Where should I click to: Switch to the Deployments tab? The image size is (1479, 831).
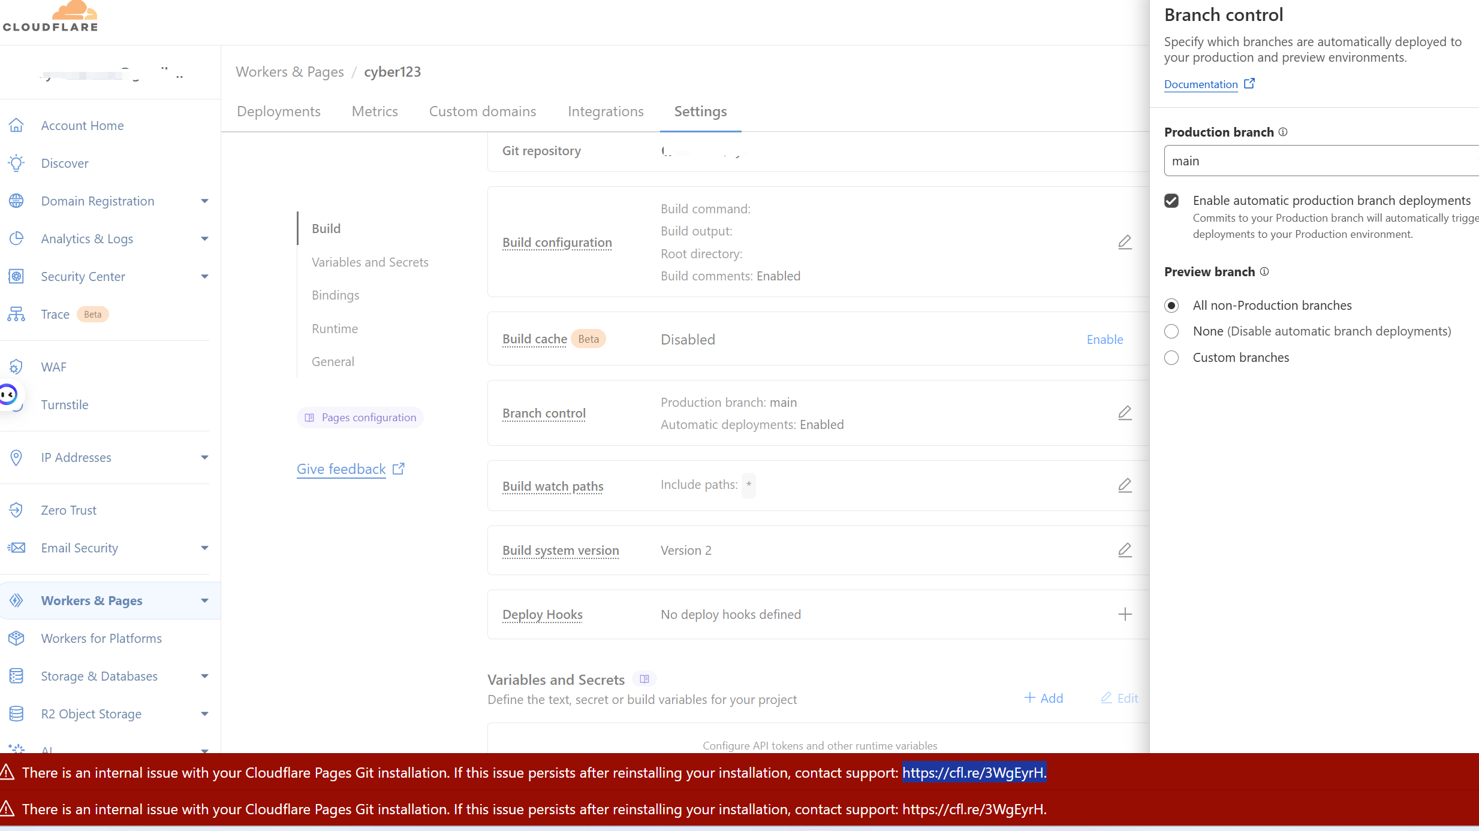coord(279,111)
